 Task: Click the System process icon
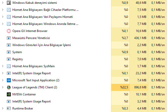9,52
